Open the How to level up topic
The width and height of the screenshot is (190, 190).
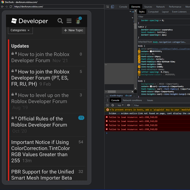[x=40, y=98]
